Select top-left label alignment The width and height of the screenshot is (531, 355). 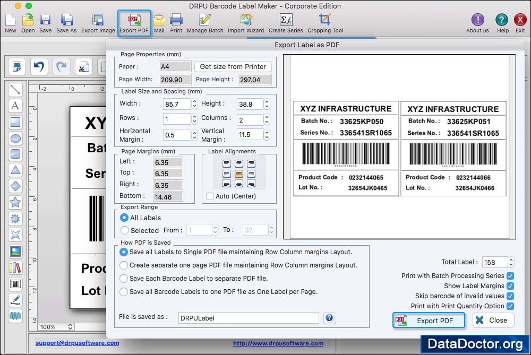tap(227, 164)
